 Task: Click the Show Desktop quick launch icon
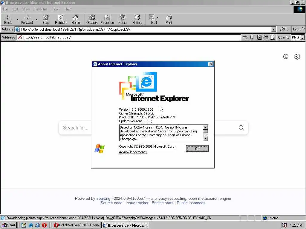[24, 225]
